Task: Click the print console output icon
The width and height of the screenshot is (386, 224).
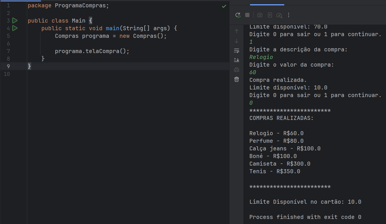Action: coord(237,70)
